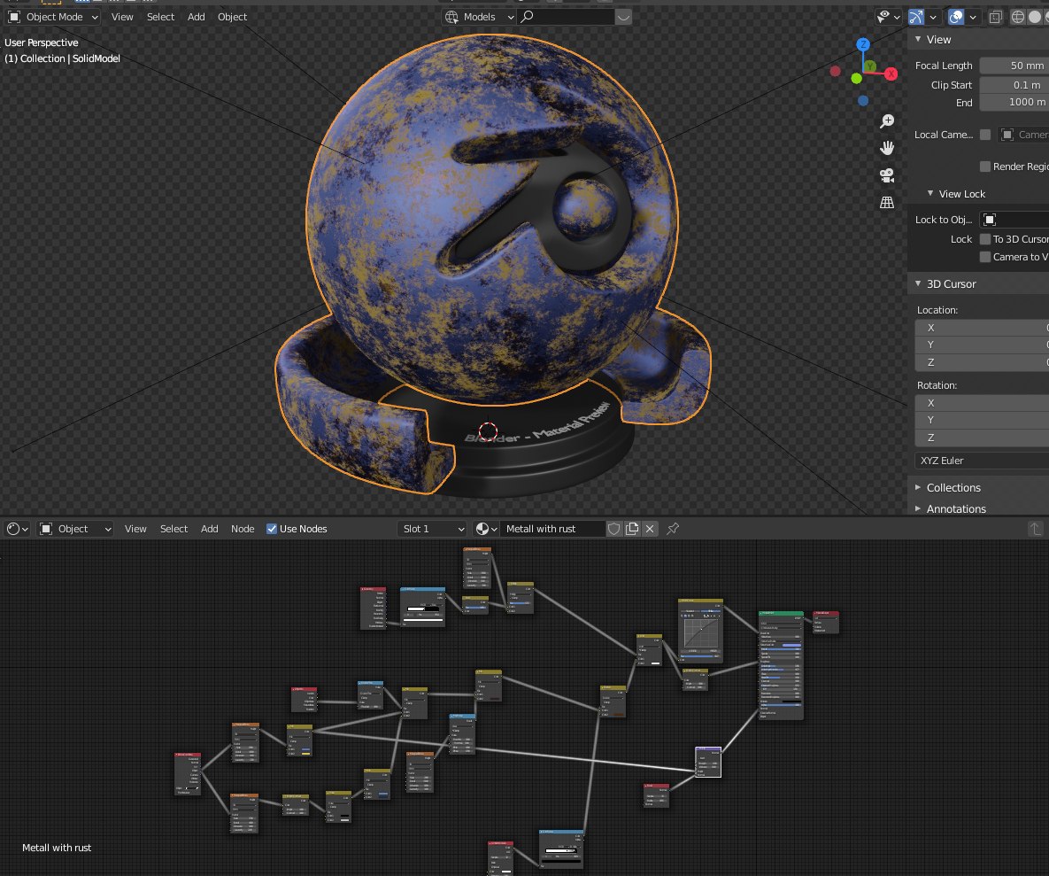1049x876 pixels.
Task: Toggle the pin node tree icon
Action: click(673, 529)
